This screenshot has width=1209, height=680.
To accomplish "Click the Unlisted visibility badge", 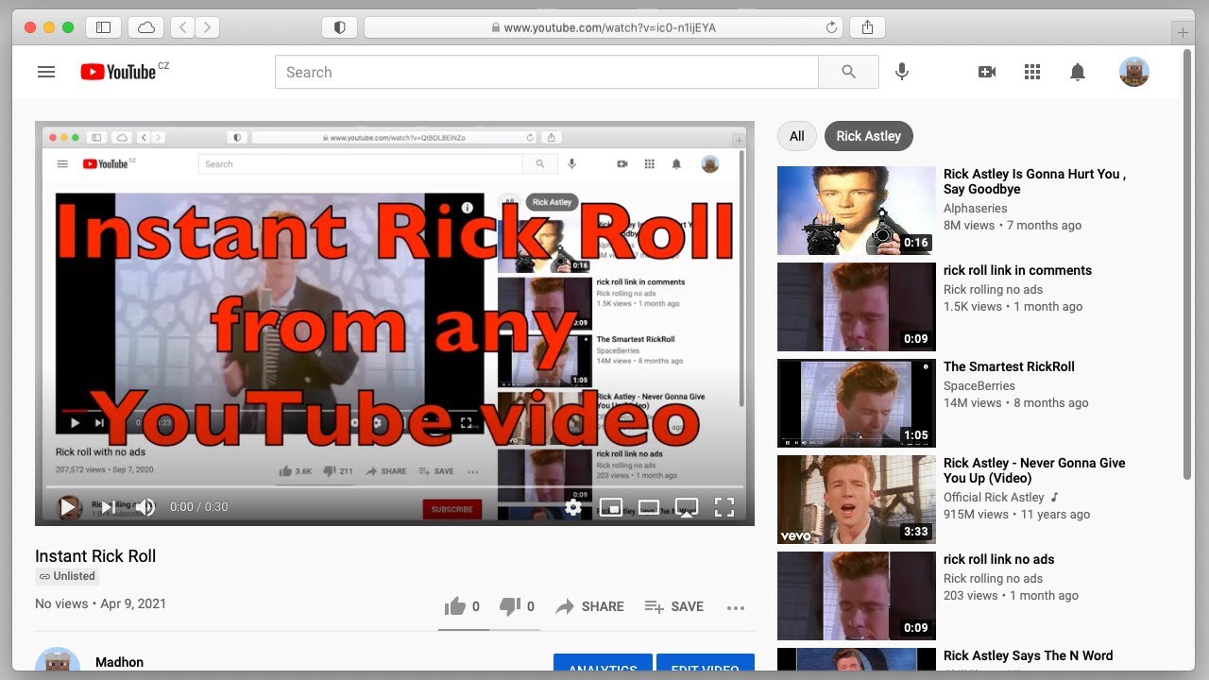I will coord(67,576).
